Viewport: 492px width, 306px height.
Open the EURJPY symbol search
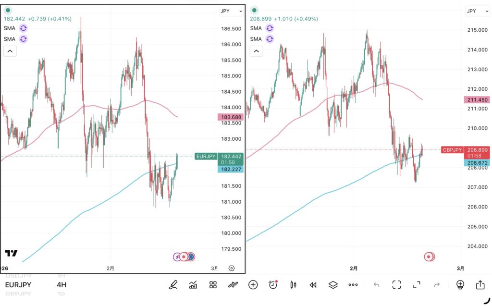click(18, 285)
